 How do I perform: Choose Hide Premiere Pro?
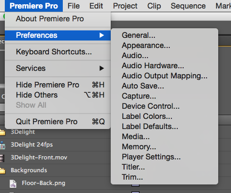pos(57,85)
